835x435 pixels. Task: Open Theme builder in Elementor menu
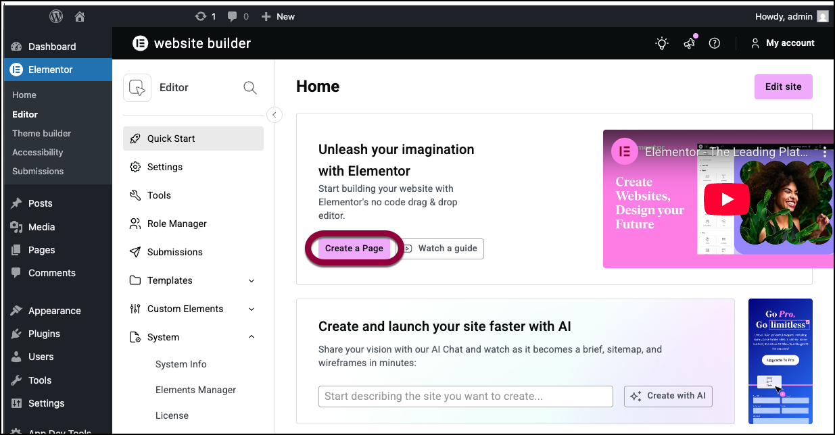click(x=41, y=133)
